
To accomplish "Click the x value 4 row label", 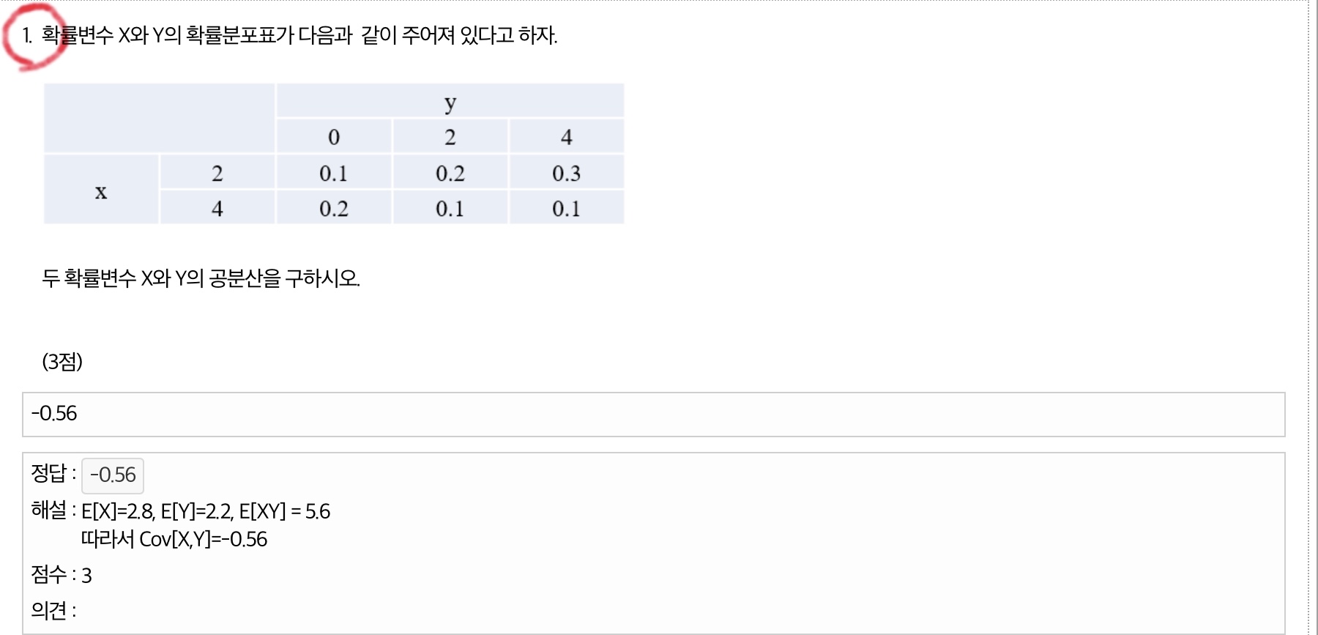I will point(217,209).
